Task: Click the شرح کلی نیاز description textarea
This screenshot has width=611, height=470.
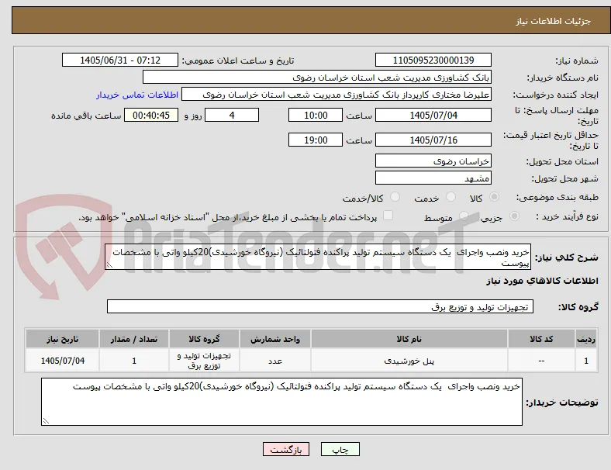Action: 318,257
